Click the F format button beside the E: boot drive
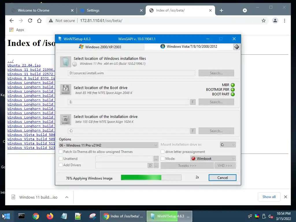Viewport: 296px width, 222px height. (193, 102)
